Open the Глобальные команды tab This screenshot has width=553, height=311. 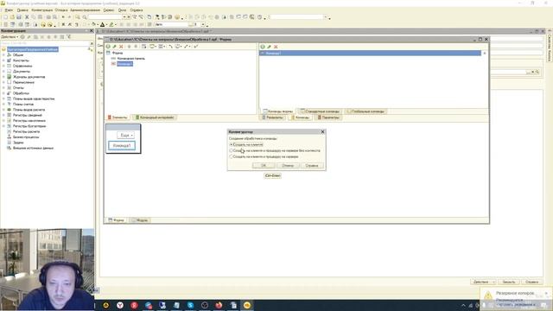(x=365, y=111)
